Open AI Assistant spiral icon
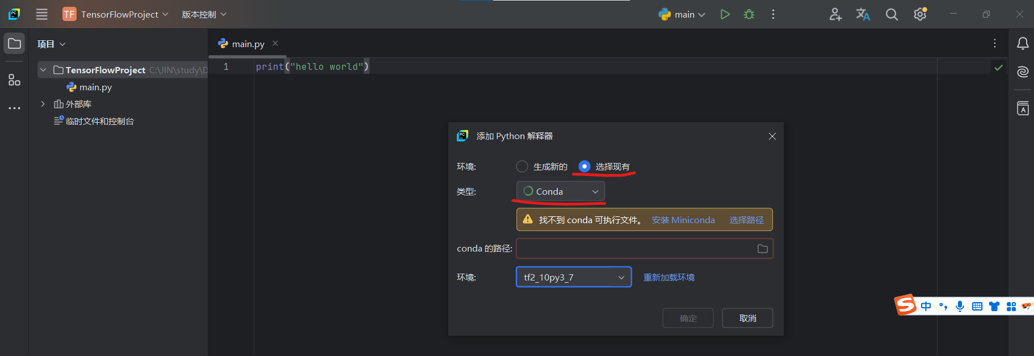Screen dimensions: 1034x356 click(1023, 72)
